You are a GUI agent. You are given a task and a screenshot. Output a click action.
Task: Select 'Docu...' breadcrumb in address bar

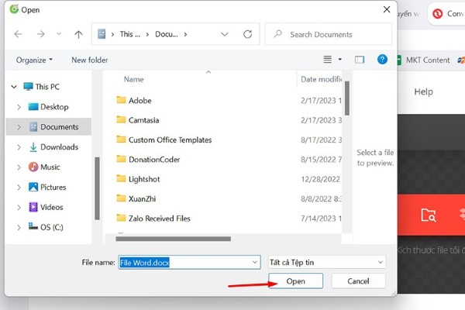coord(167,34)
